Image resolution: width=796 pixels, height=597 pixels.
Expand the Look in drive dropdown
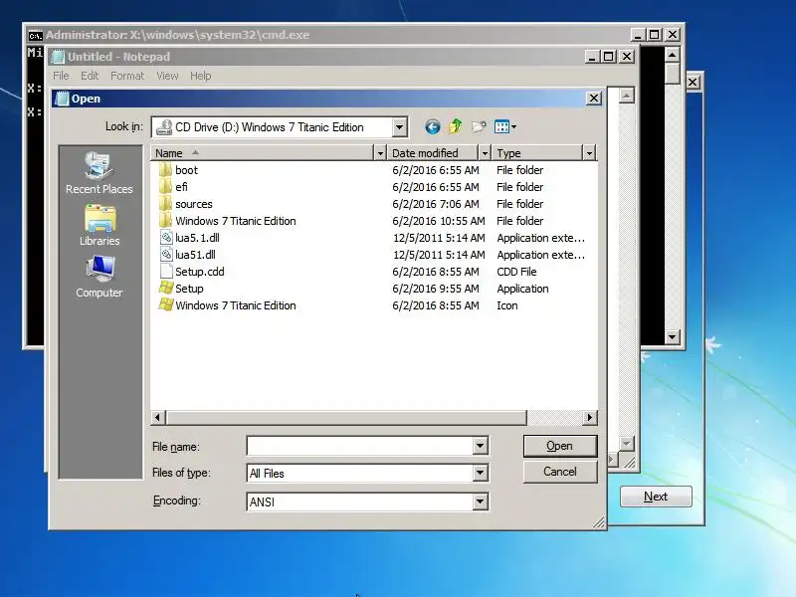[400, 127]
